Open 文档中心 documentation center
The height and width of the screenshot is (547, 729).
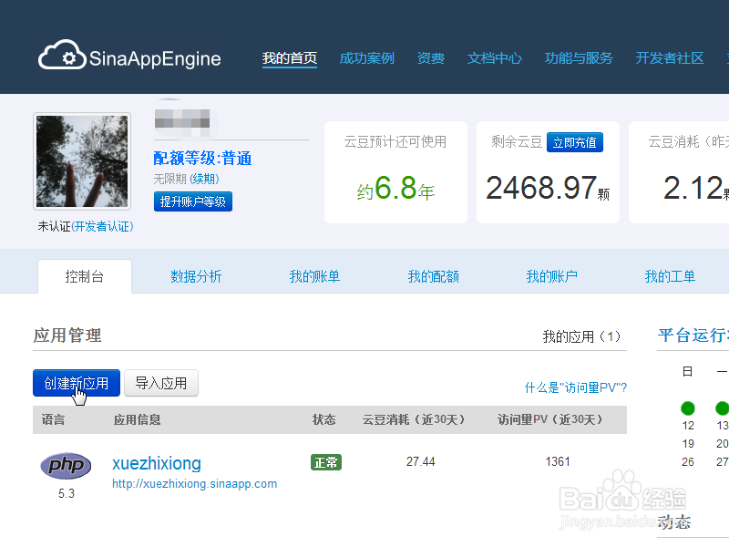[494, 58]
